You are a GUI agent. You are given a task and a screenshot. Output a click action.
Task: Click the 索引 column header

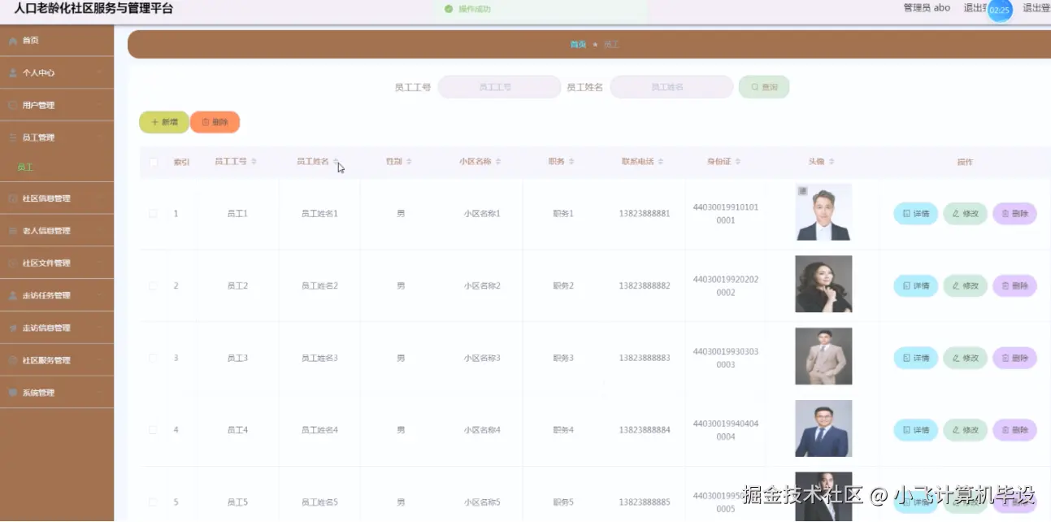(181, 162)
